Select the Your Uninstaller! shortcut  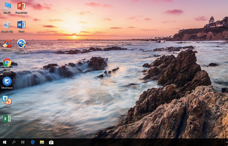pos(21,44)
